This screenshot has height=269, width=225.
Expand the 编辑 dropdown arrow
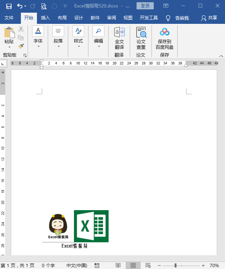[99, 46]
